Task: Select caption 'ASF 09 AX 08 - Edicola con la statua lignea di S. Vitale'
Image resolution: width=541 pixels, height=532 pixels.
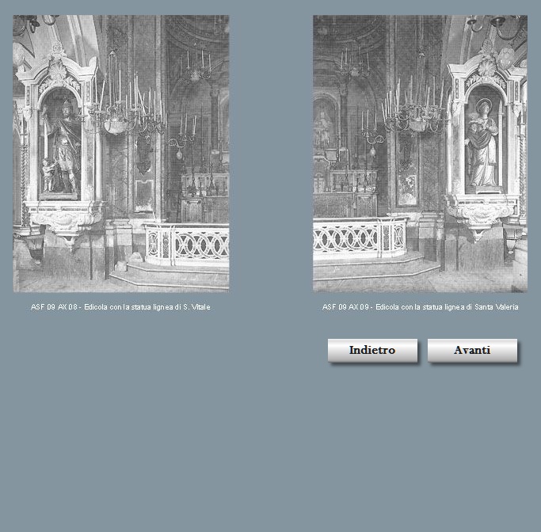Action: click(x=120, y=306)
